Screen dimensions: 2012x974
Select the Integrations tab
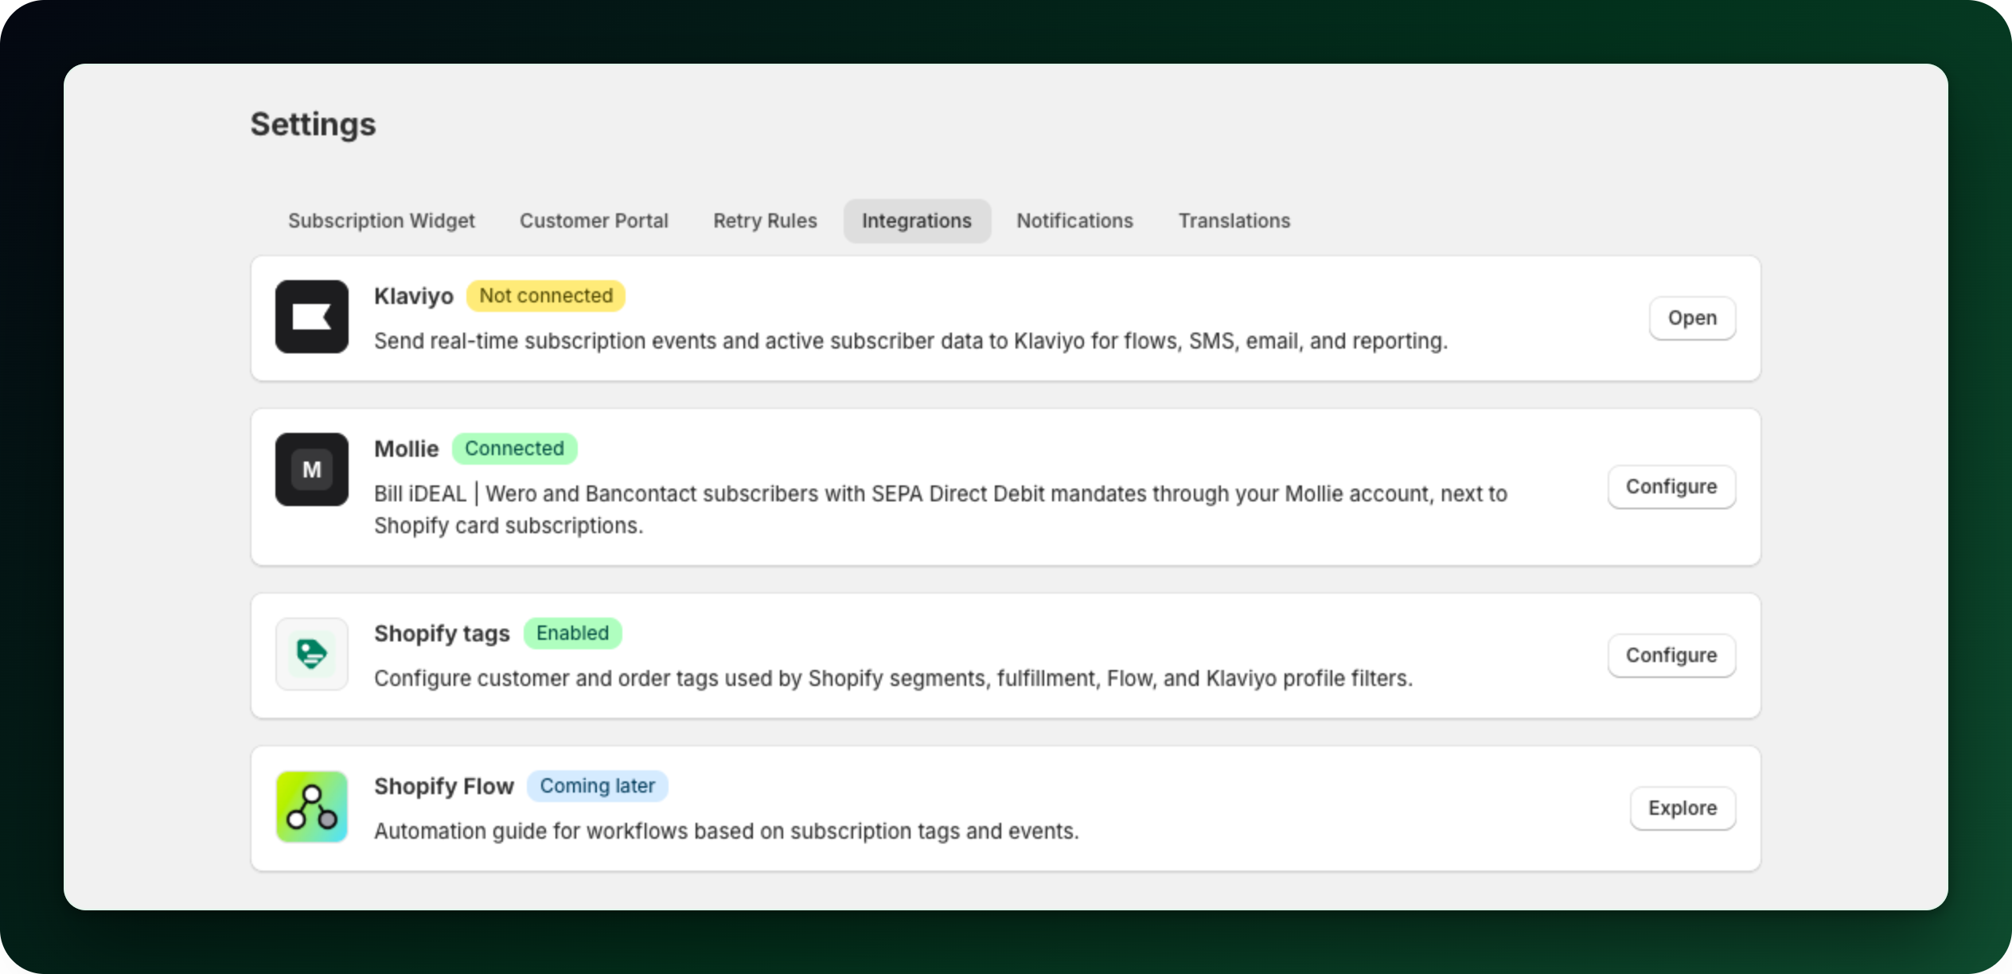pos(917,220)
